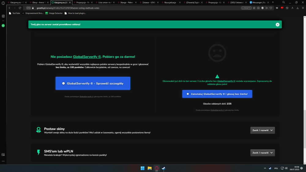
Task: Click the page vertical scrollbar thumb
Action: [x=305, y=129]
